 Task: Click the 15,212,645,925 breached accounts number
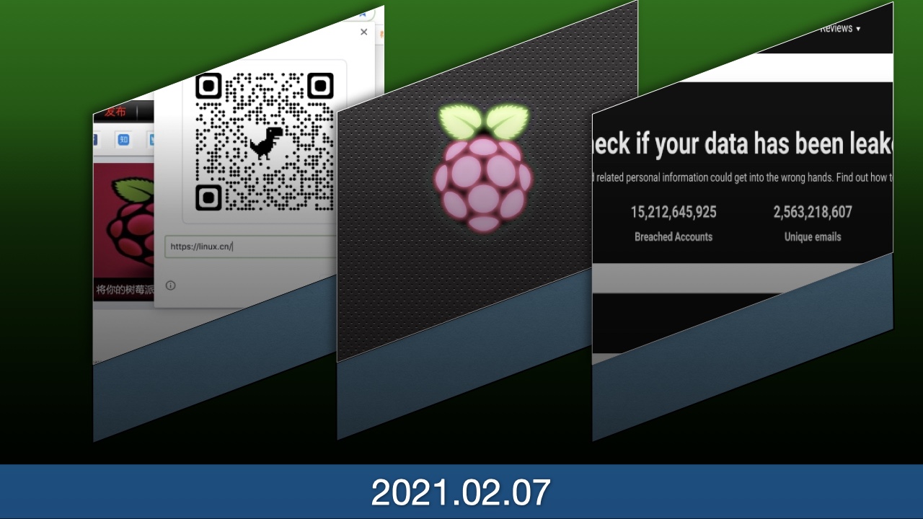[674, 212]
